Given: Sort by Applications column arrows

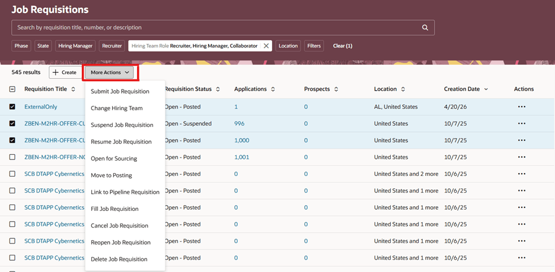Looking at the screenshot, I should click(273, 89).
